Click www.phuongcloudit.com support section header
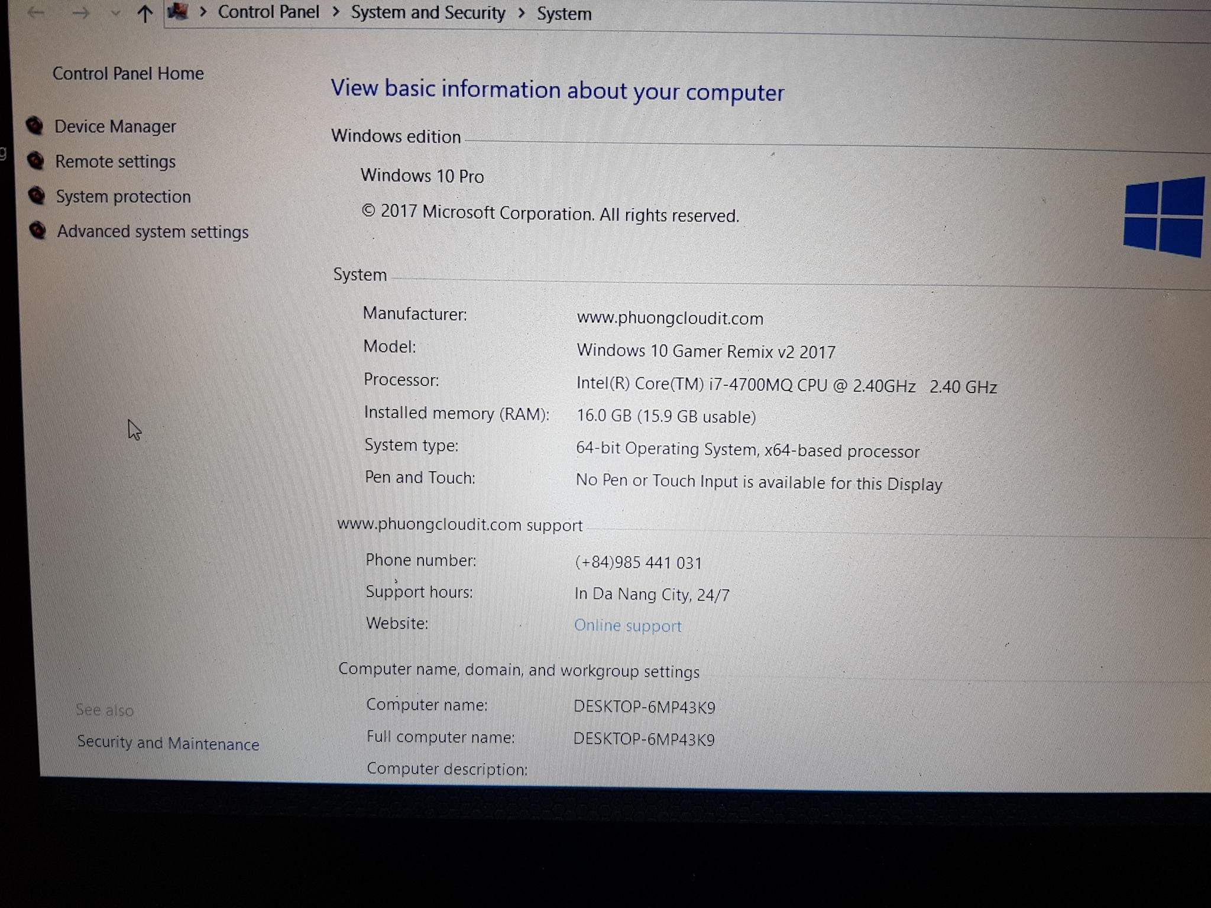The image size is (1211, 908). pos(460,525)
